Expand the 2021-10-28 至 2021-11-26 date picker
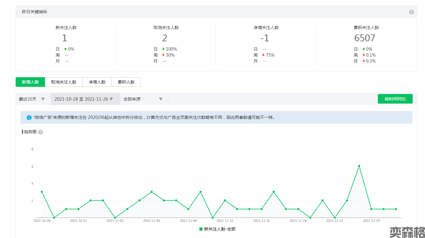425x238 pixels. [x=84, y=99]
